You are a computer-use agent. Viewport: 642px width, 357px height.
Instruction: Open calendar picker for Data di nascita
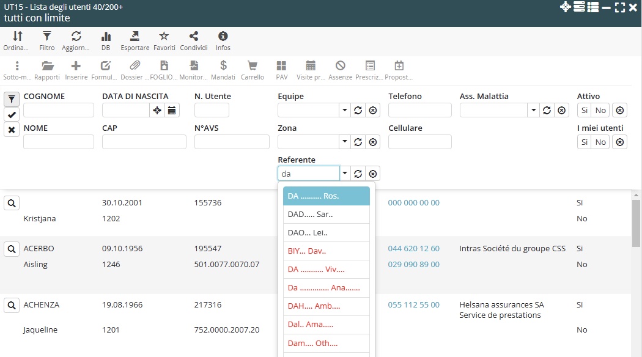point(172,110)
